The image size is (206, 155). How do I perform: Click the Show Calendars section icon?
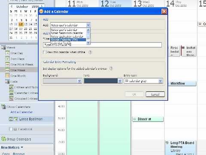[3, 107]
